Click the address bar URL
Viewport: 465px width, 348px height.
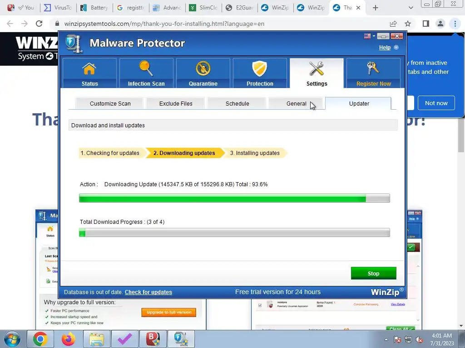point(164,24)
